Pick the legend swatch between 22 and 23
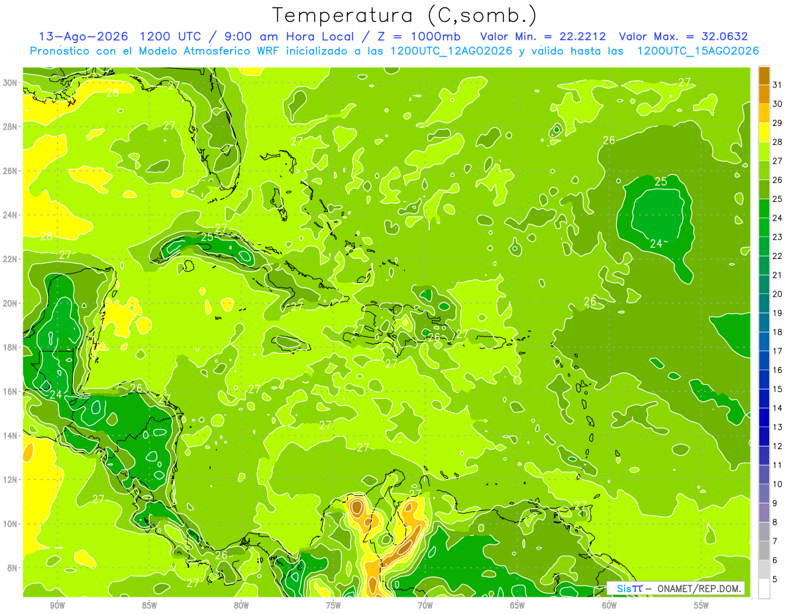This screenshot has height=614, width=795. click(764, 247)
